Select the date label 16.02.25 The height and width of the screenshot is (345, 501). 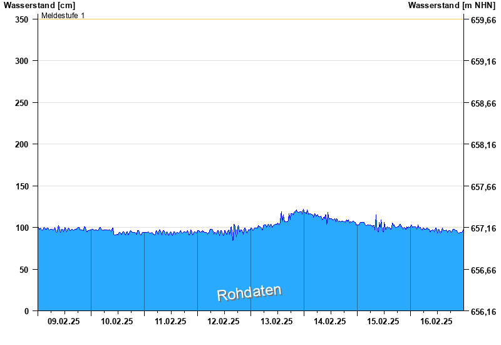pos(436,321)
